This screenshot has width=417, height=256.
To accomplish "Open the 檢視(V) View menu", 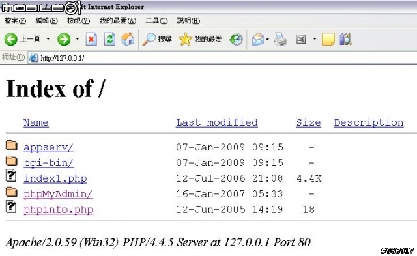I will [x=78, y=20].
